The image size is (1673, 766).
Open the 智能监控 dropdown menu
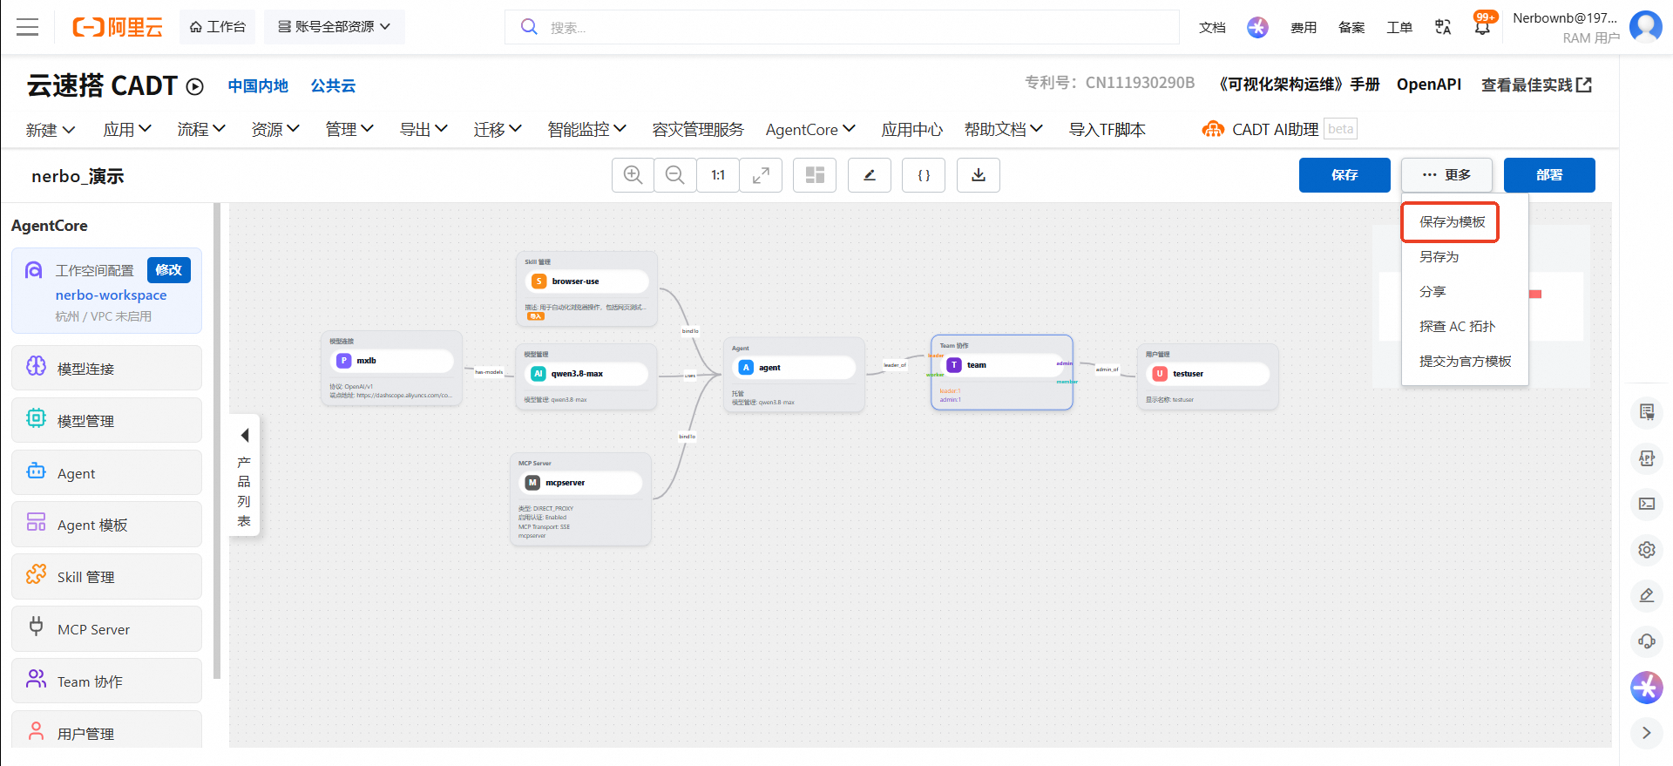[587, 130]
